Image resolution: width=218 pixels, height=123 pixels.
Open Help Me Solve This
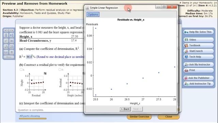pos(199,32)
